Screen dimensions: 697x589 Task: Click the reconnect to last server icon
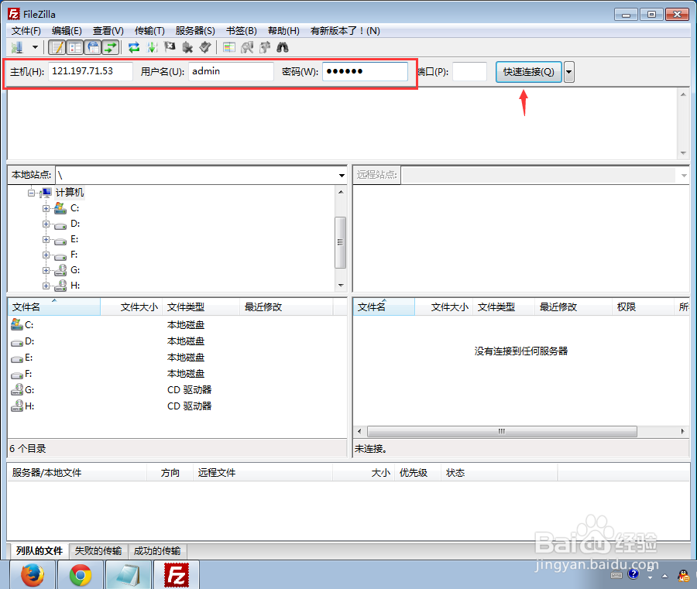coord(205,47)
